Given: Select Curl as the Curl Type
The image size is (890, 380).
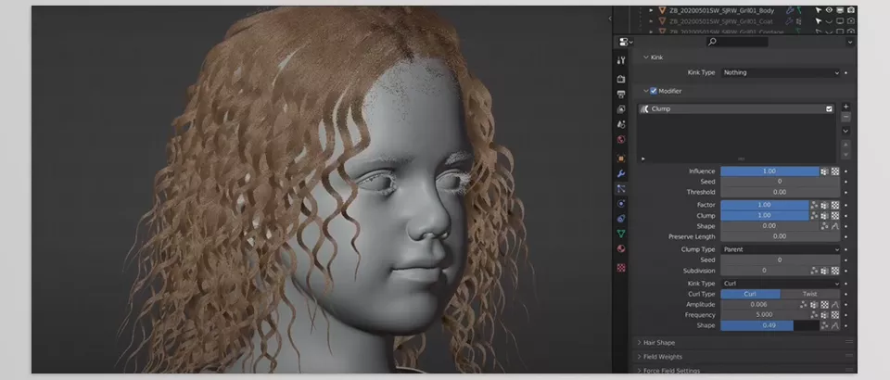Looking at the screenshot, I should tap(750, 294).
